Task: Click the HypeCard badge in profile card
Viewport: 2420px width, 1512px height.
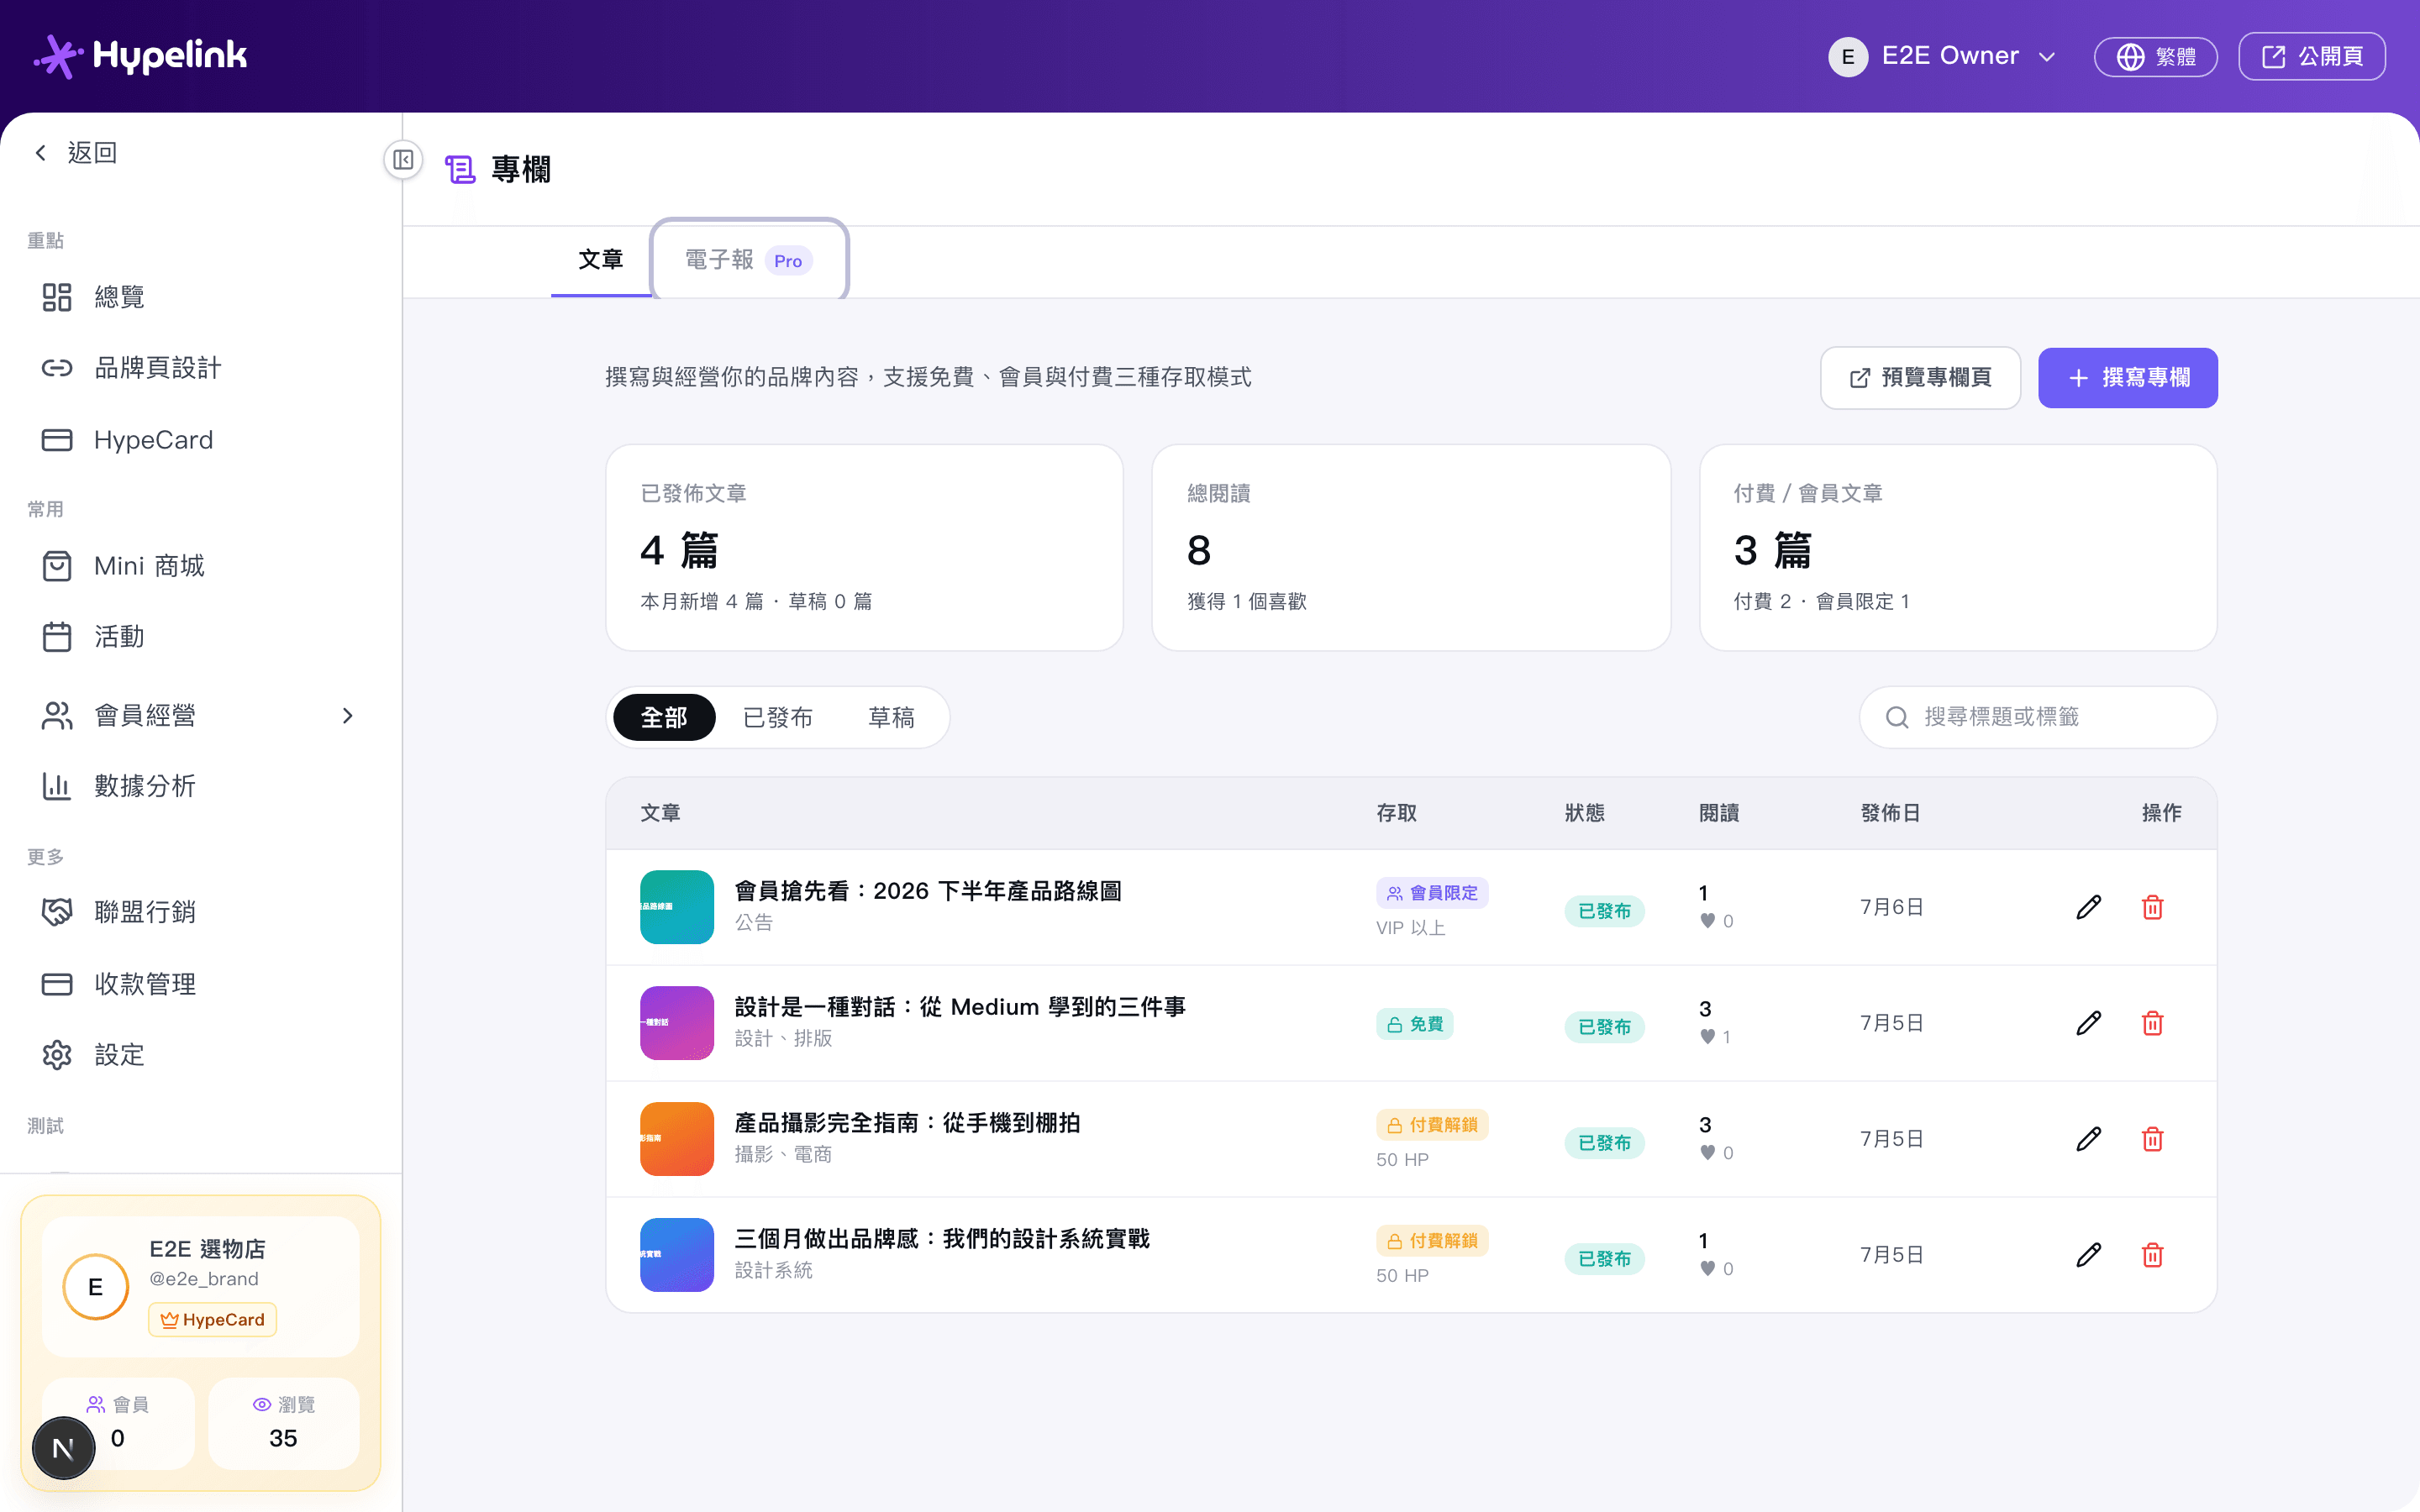Action: pyautogui.click(x=213, y=1320)
